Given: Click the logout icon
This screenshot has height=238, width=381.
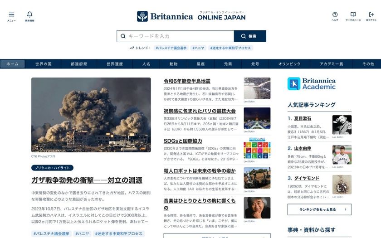Looking at the screenshot, I should pos(371,15).
